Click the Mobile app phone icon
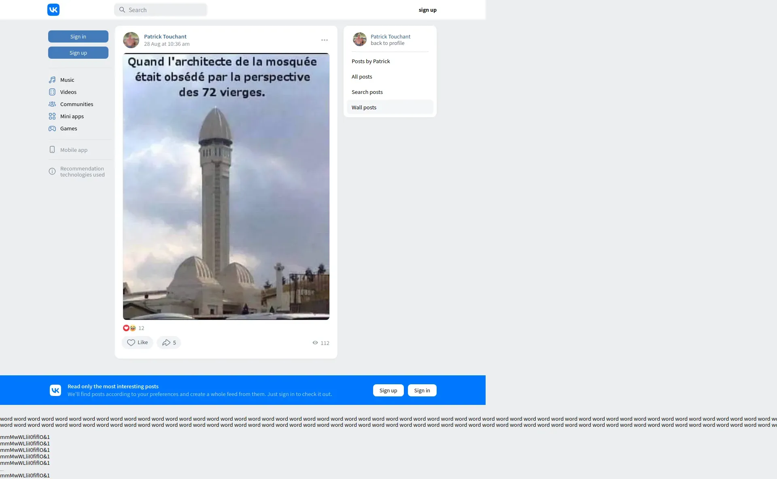Image resolution: width=777 pixels, height=479 pixels. coord(52,150)
